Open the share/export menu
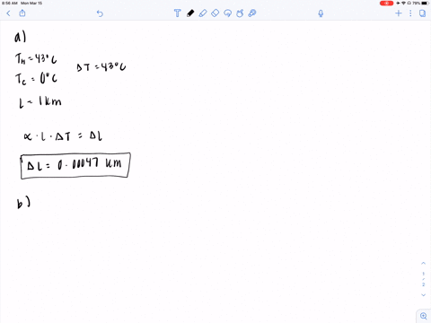Viewport: 431px width, 323px height. click(22, 13)
